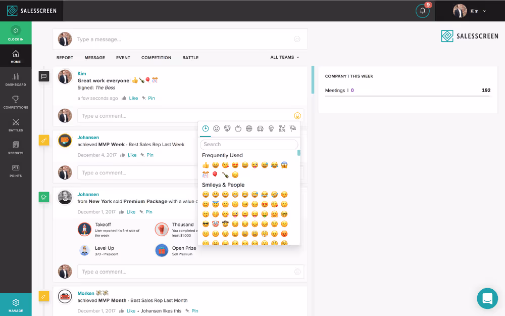The image size is (505, 316).
Task: Jump to Animals & Nature emoji category
Action: coord(227,128)
